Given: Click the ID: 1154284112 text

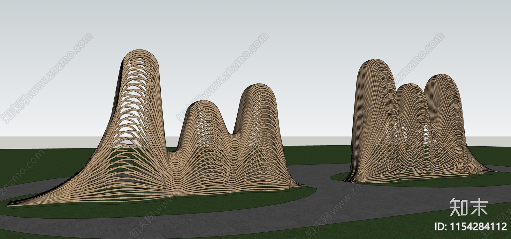Looking at the screenshot, I should point(471,227).
